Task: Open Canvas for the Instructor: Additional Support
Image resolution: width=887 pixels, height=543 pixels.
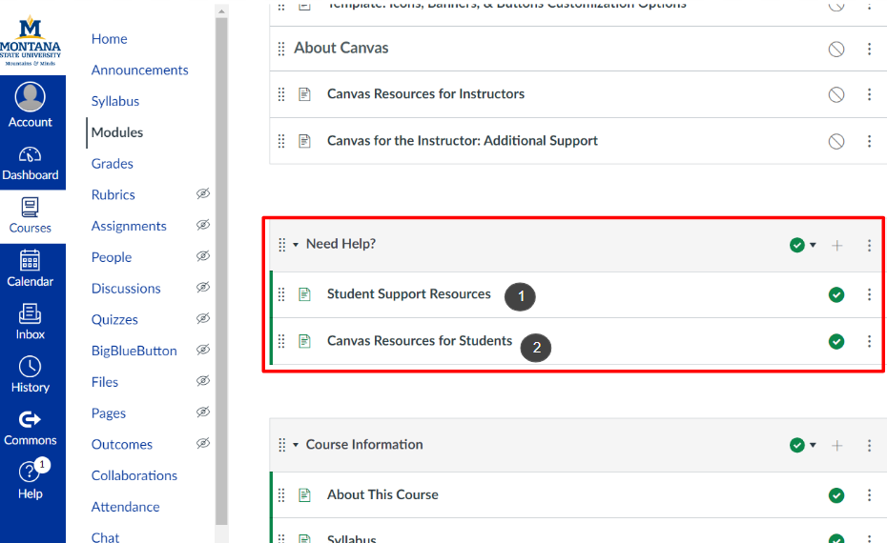Action: tap(463, 141)
